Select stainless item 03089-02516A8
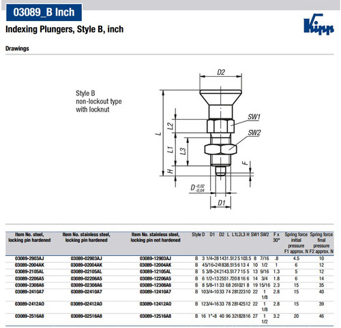 click(x=87, y=316)
